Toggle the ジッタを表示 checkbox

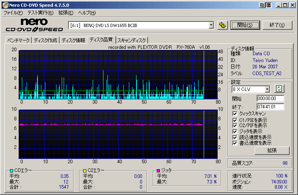tap(235, 131)
